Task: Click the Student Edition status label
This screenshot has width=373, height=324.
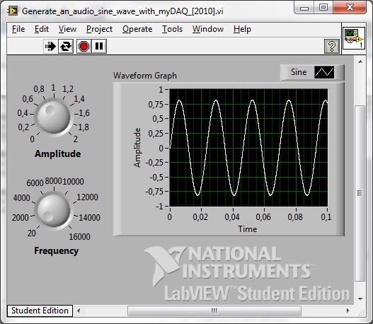Action: [40, 311]
